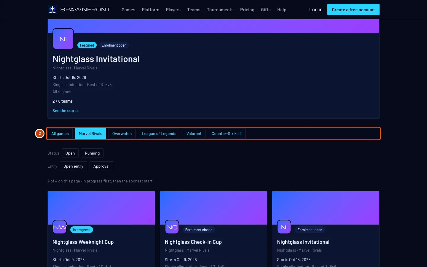Click the Starts Oct 15, 2026 text in featured

click(x=69, y=77)
